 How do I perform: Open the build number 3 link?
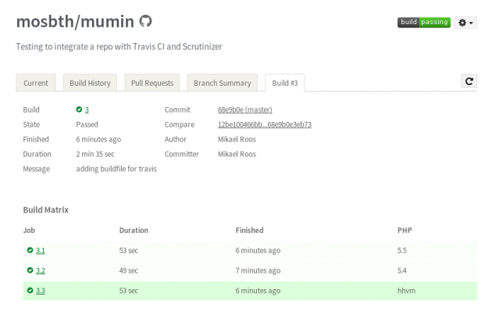(x=87, y=110)
